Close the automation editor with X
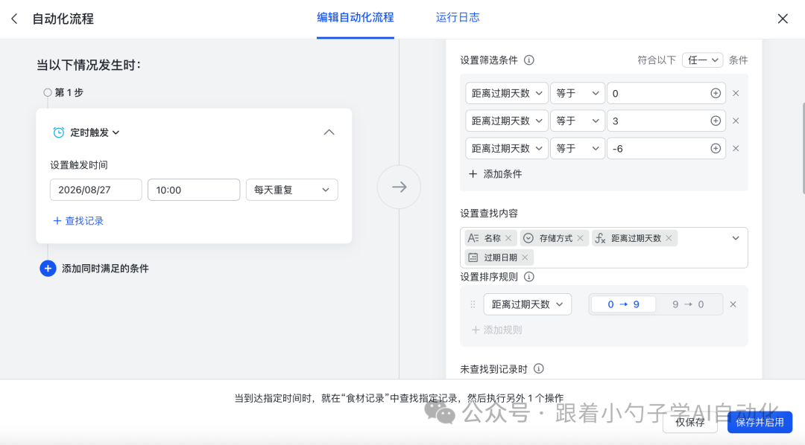The image size is (805, 445). [x=783, y=19]
